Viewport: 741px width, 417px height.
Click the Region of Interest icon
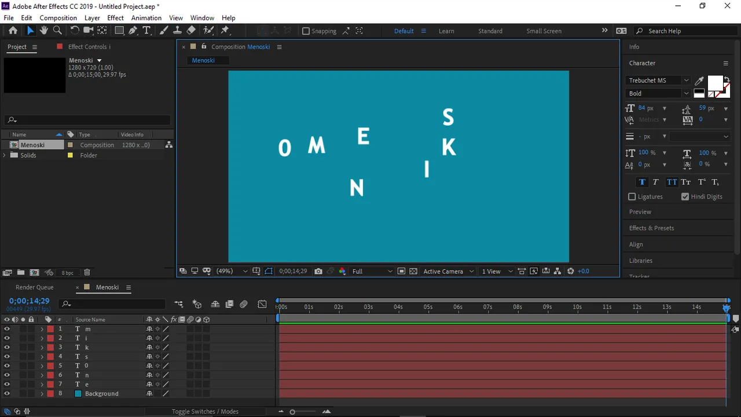point(401,271)
